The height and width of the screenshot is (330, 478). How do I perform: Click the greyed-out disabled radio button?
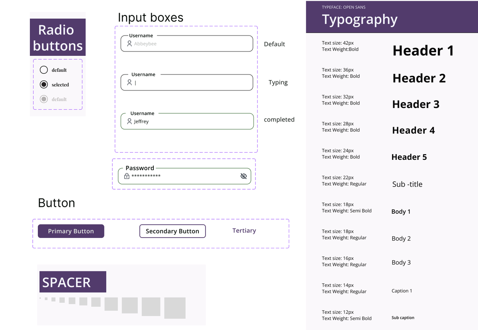click(x=44, y=99)
